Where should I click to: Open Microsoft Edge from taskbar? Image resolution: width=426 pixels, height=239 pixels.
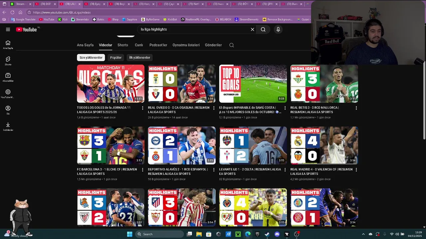[x=248, y=234]
